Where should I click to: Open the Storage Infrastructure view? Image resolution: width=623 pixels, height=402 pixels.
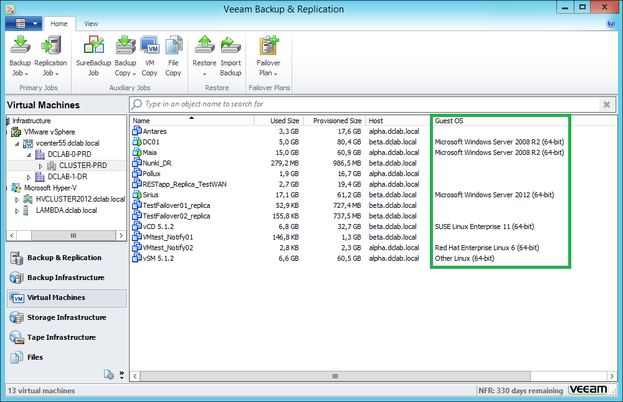pyautogui.click(x=67, y=317)
